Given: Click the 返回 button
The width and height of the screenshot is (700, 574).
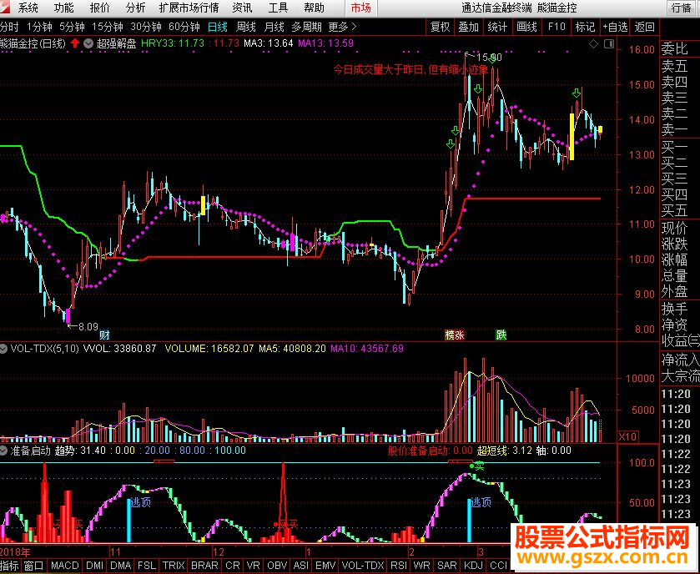Looking at the screenshot, I should 644,28.
